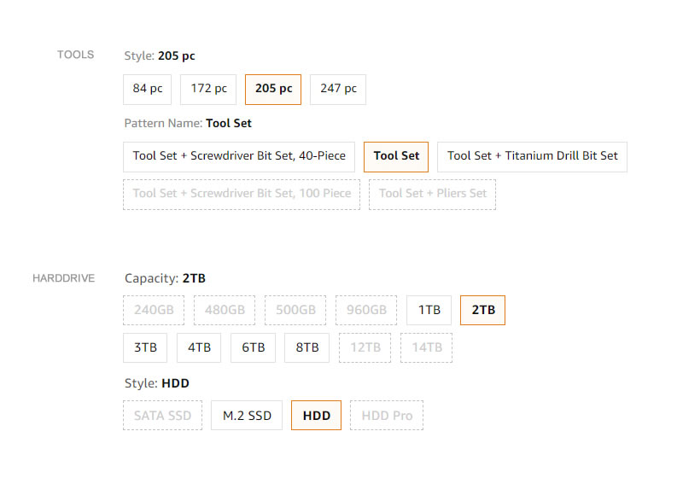Choose the 172 pc tool set size
The width and height of the screenshot is (683, 478).
[x=208, y=89]
